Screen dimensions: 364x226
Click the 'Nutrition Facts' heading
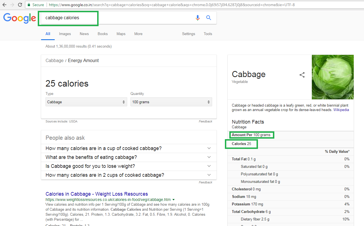tap(248, 122)
